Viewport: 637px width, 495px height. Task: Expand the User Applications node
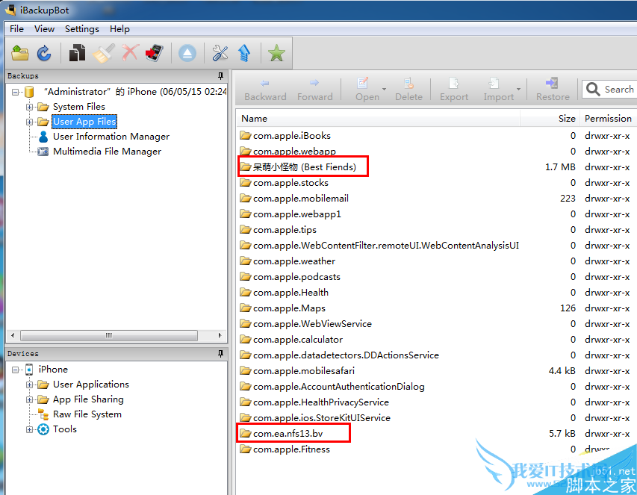[29, 385]
